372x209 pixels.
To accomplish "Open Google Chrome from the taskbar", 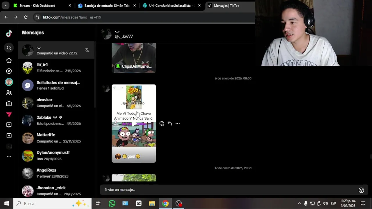I will (x=165, y=203).
